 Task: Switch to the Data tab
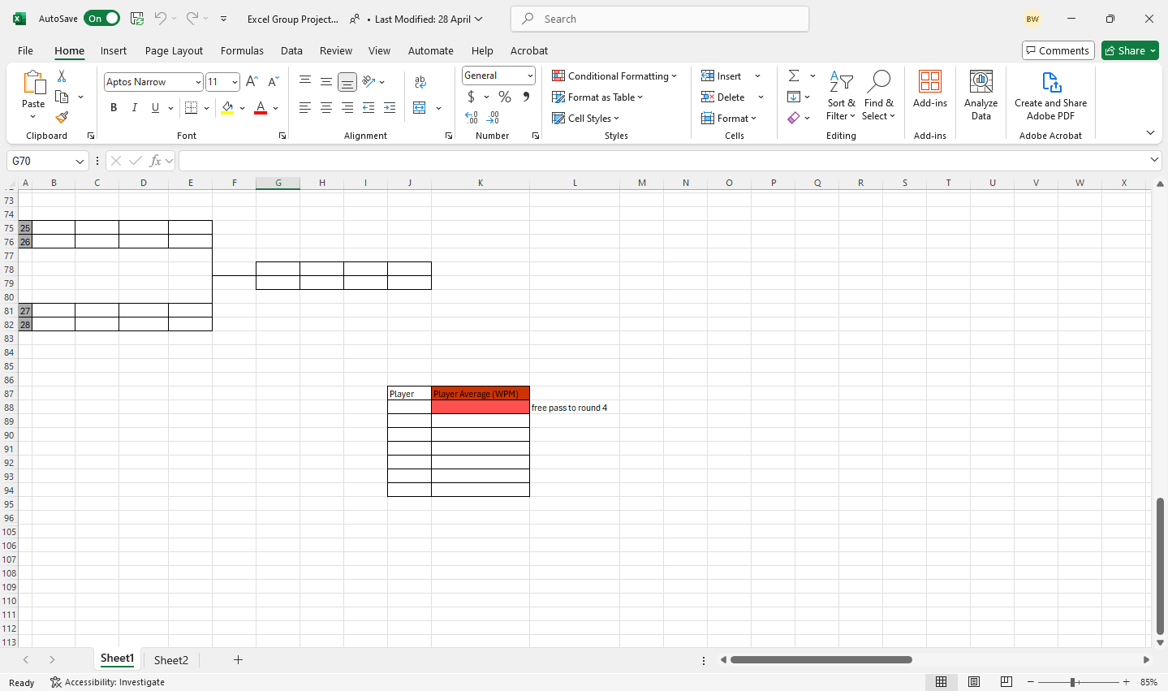pyautogui.click(x=291, y=50)
